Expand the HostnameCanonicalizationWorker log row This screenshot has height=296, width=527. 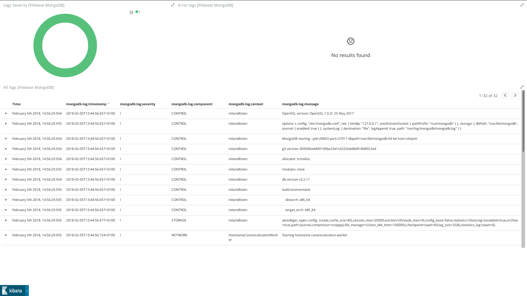coord(6,235)
